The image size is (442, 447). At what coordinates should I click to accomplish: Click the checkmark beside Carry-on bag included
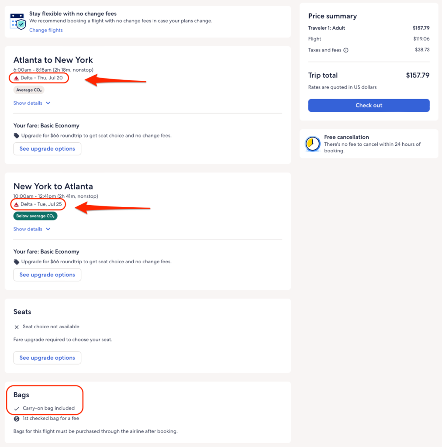17,409
